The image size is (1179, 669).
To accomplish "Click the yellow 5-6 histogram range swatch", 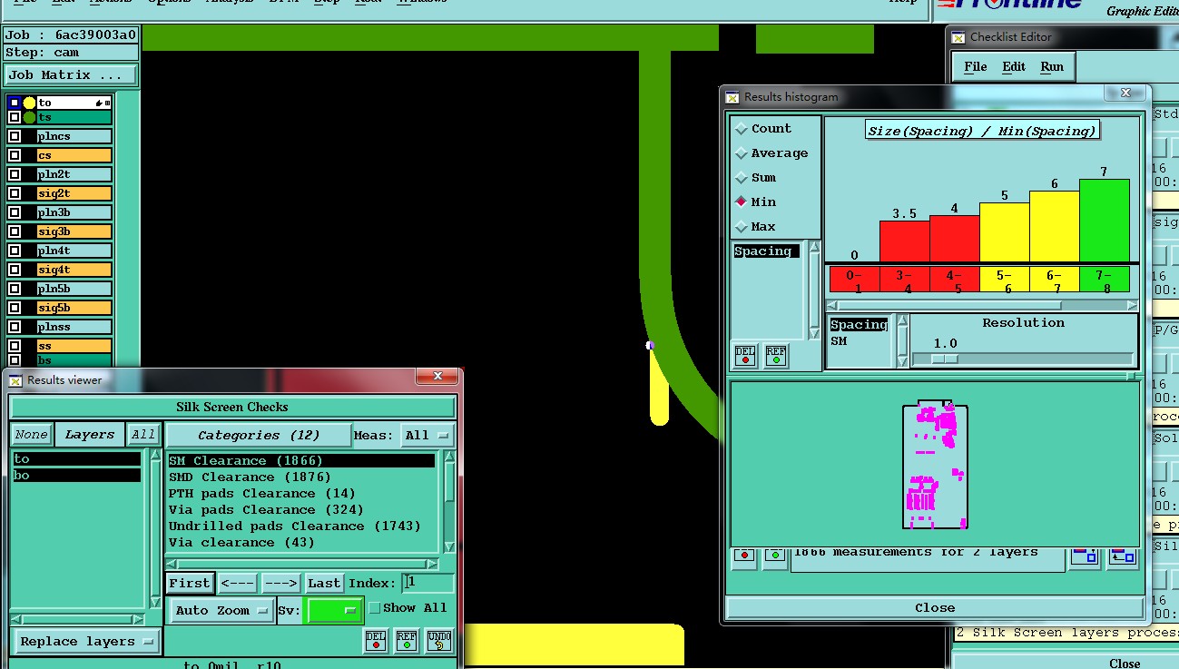I will coord(1004,280).
